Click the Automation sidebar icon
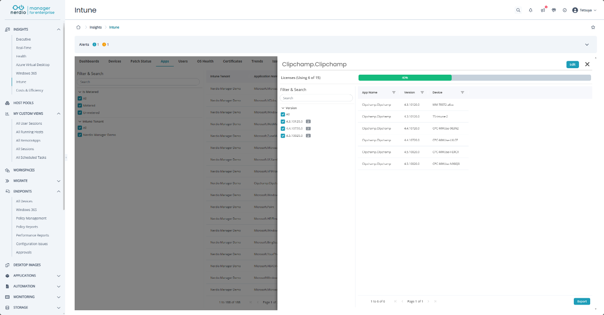 7,286
